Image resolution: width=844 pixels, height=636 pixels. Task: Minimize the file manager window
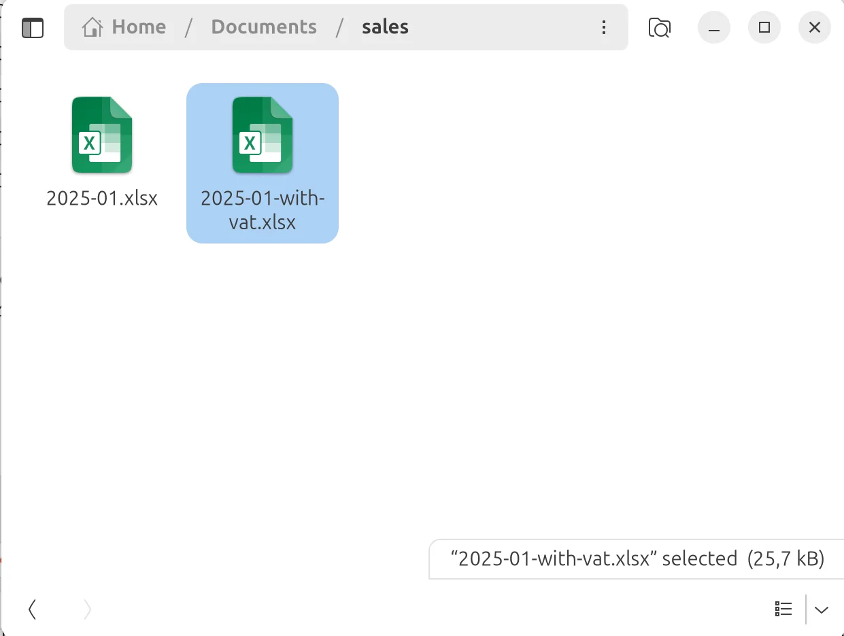(x=714, y=28)
